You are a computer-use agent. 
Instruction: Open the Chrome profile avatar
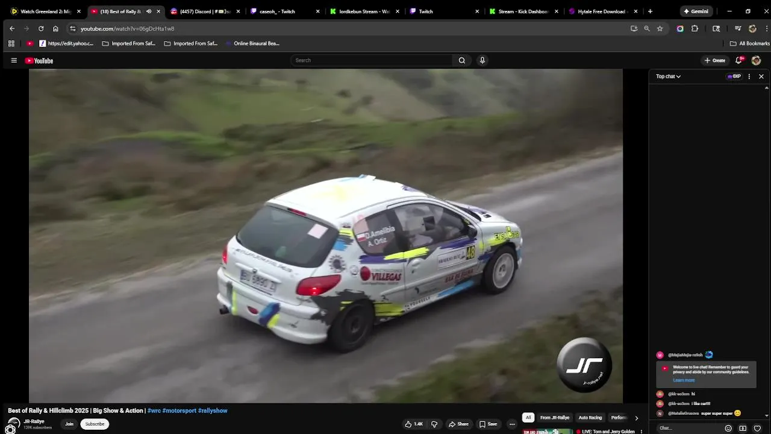752,28
